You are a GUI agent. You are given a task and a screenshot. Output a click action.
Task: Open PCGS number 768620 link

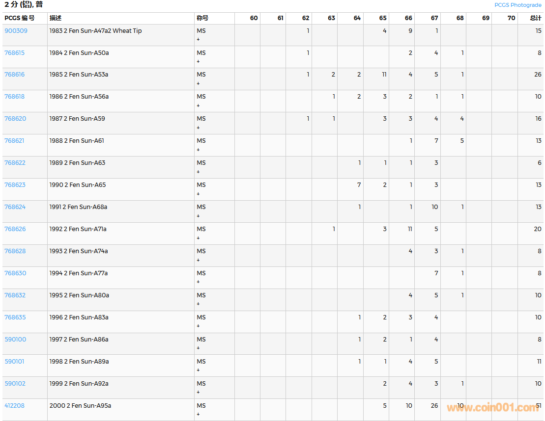pos(15,119)
